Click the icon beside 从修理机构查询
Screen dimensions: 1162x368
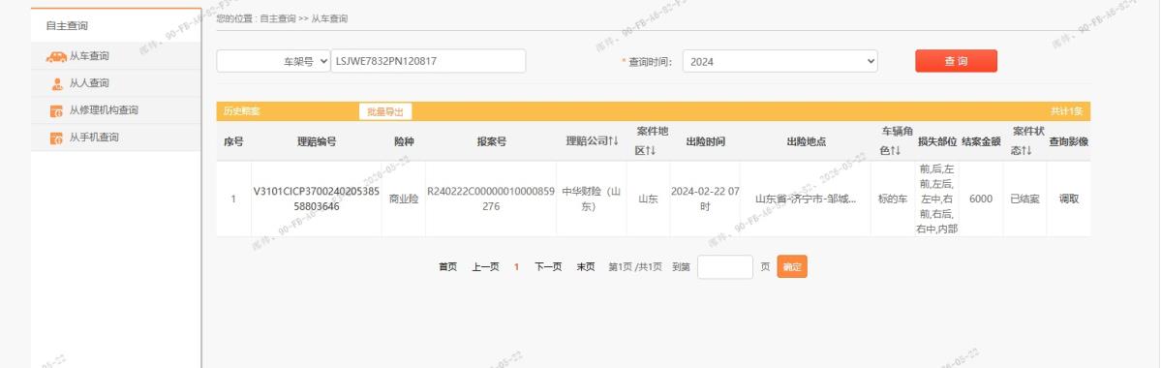click(55, 110)
